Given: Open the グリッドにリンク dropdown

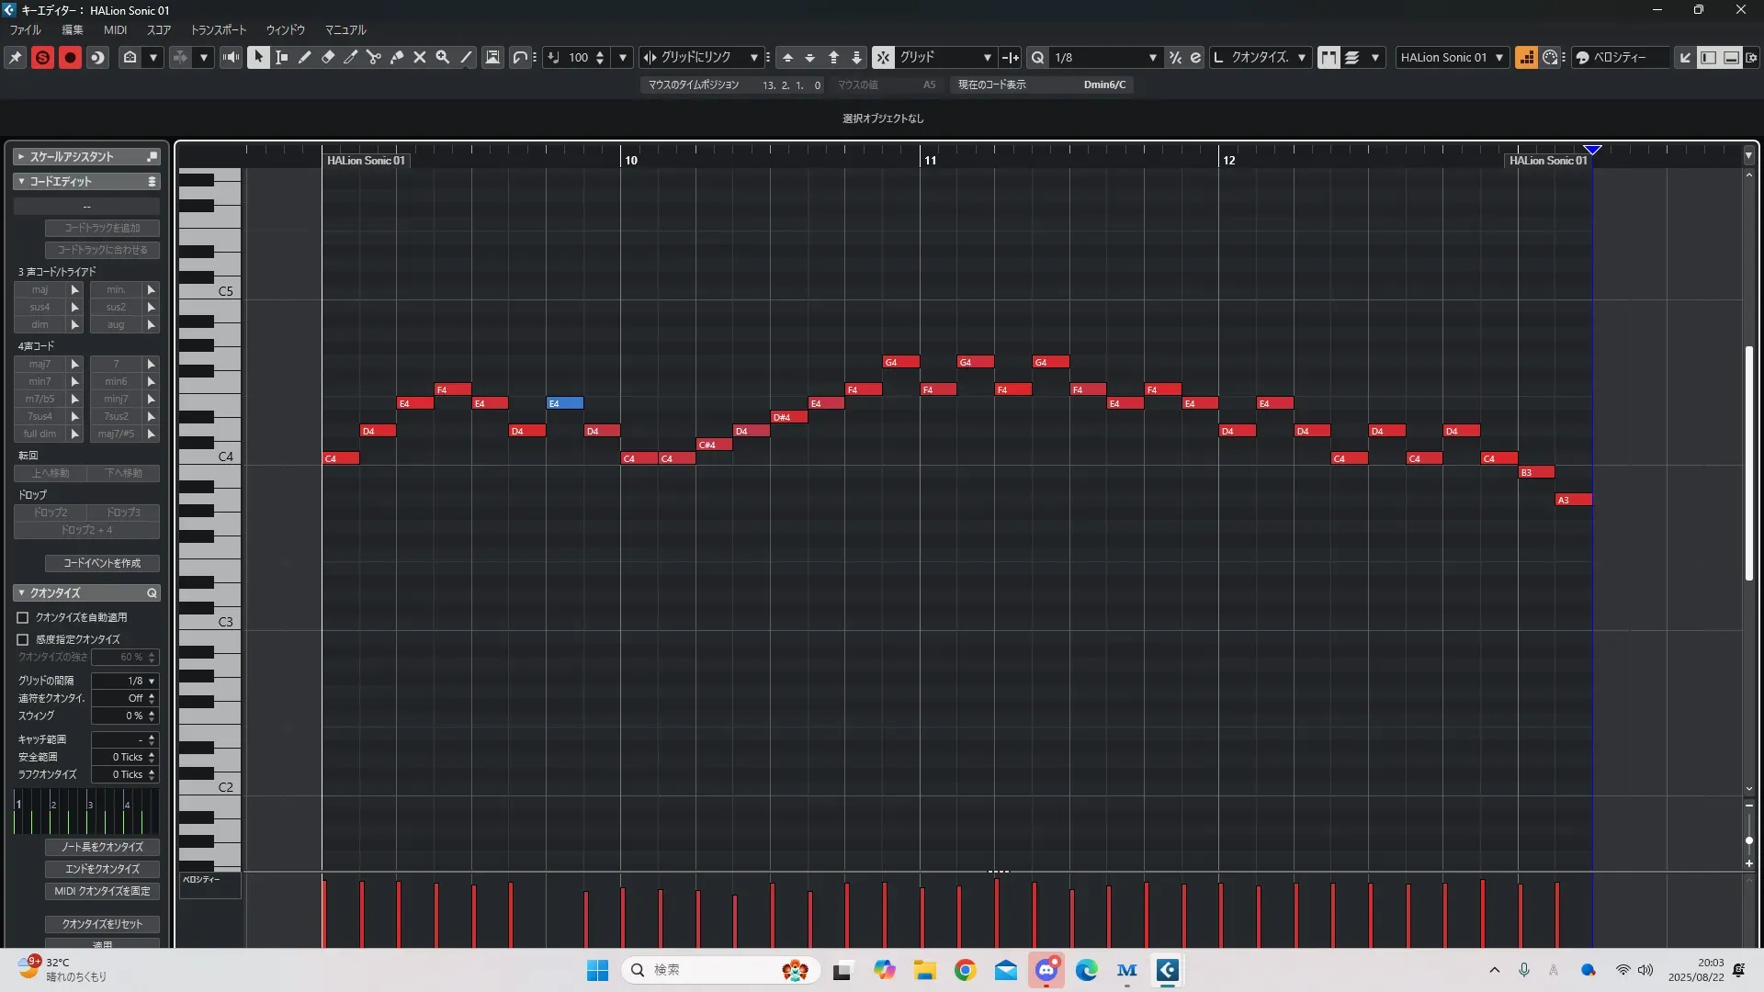Looking at the screenshot, I should 753,57.
